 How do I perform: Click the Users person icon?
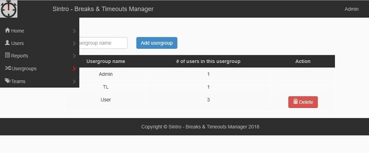point(7,43)
